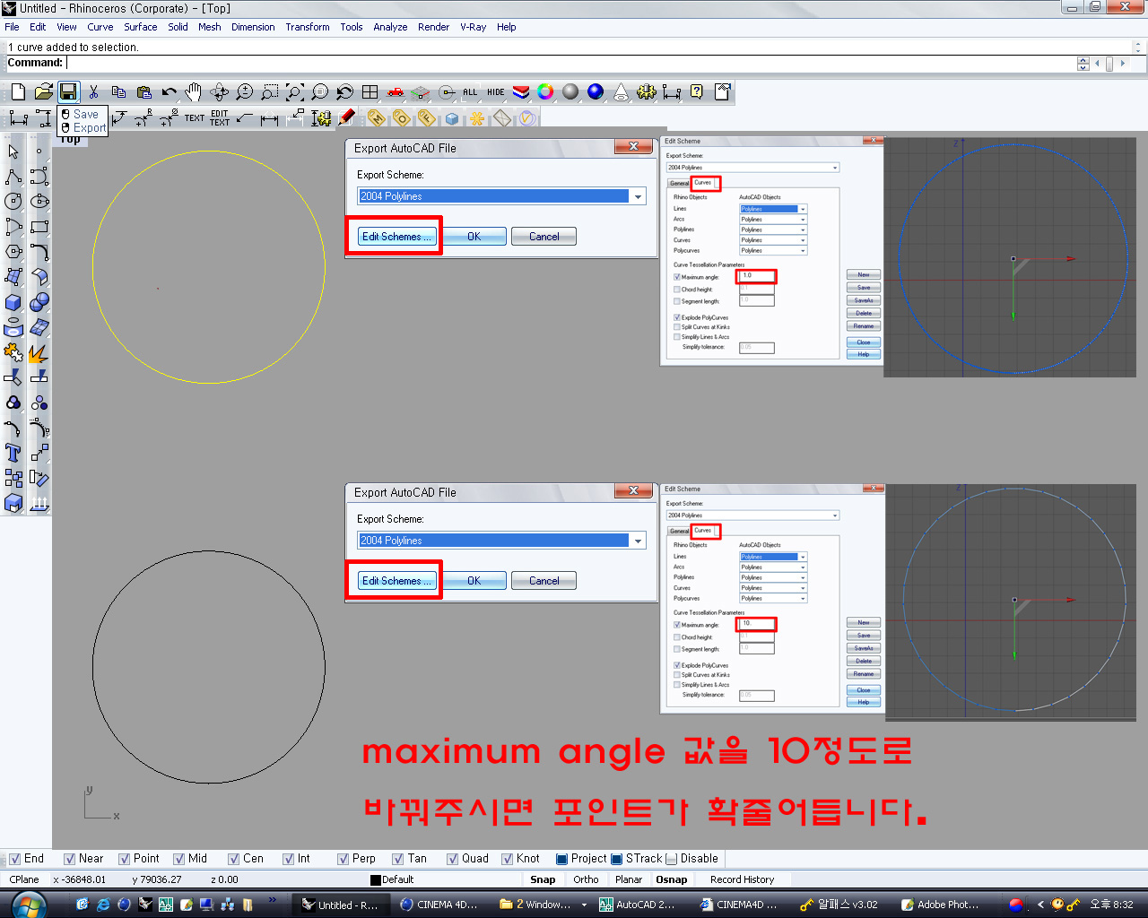Click the EDIT TEXT toolbar icon
The width and height of the screenshot is (1148, 918).
point(220,117)
